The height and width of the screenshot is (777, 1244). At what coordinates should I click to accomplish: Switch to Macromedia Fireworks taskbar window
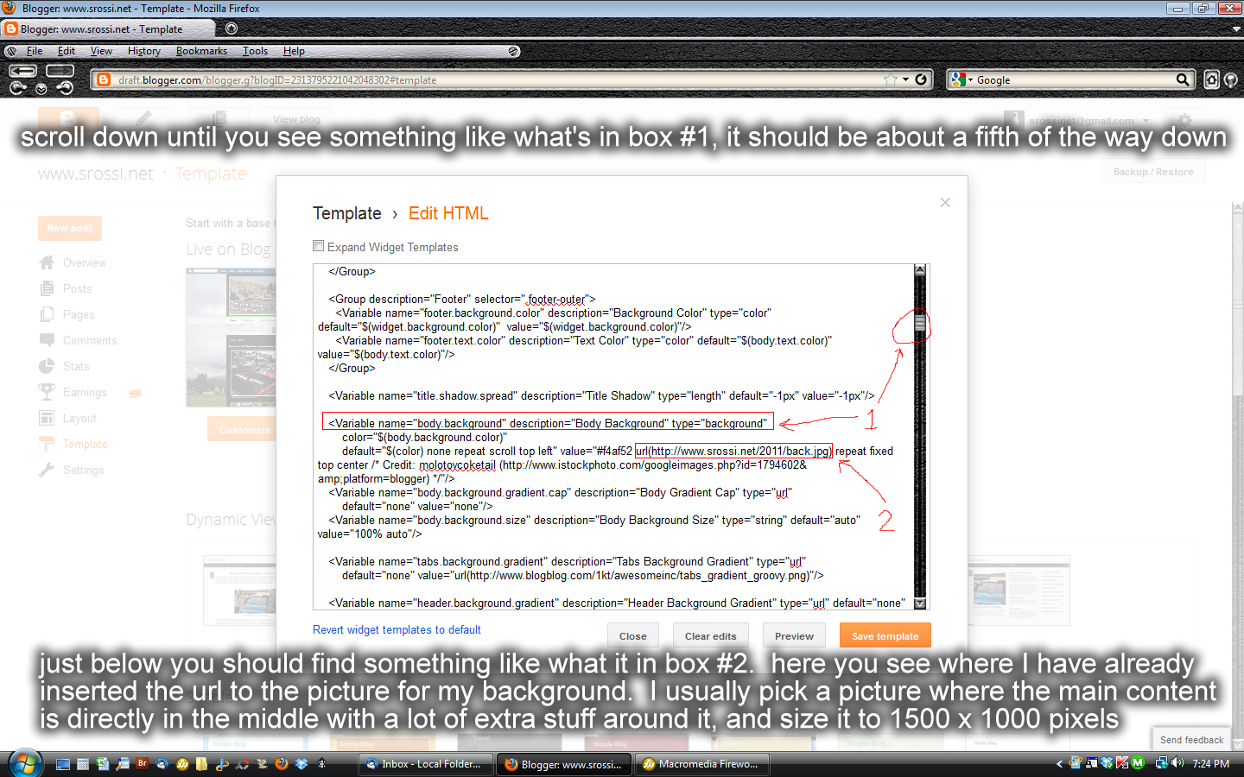[x=702, y=764]
